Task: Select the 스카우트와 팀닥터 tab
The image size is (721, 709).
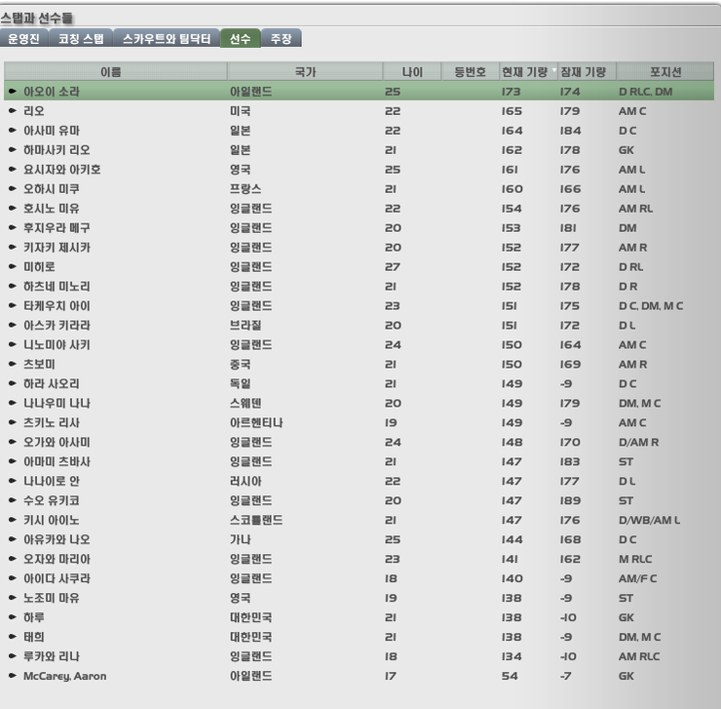Action: click(166, 39)
